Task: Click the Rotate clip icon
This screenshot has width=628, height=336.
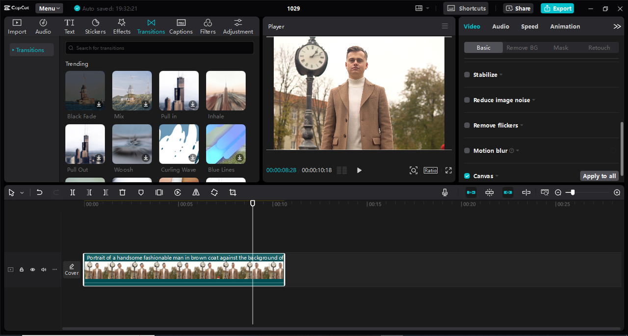Action: [214, 193]
